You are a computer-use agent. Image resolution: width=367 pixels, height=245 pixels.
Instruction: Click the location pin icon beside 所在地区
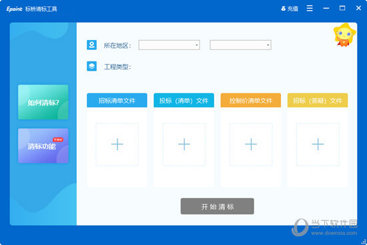92,45
